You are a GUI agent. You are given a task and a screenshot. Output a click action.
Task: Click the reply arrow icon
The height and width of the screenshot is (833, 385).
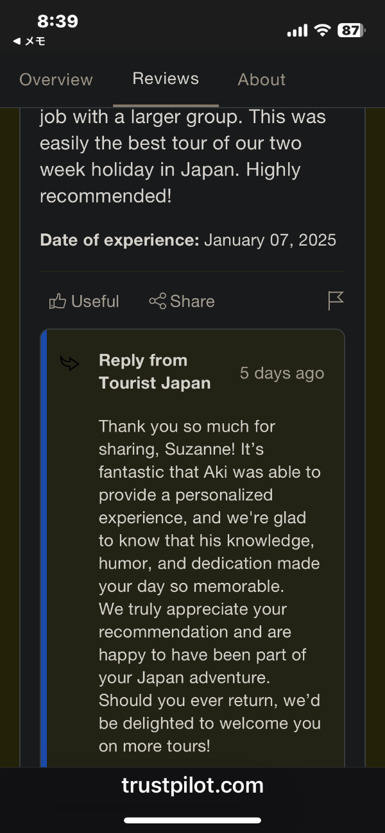point(69,364)
